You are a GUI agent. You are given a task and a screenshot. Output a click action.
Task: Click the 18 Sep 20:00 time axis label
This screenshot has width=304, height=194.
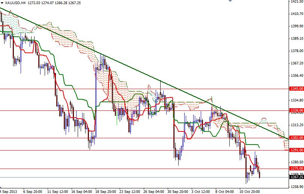106,192
